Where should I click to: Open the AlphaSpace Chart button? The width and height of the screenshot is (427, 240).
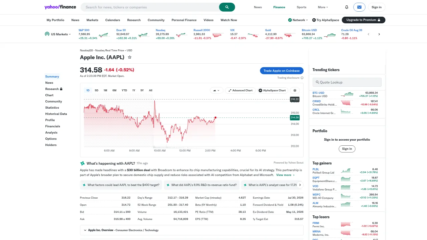[272, 90]
